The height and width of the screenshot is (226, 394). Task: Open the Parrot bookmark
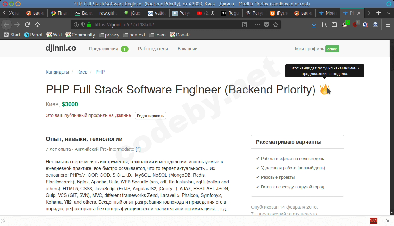(33, 35)
